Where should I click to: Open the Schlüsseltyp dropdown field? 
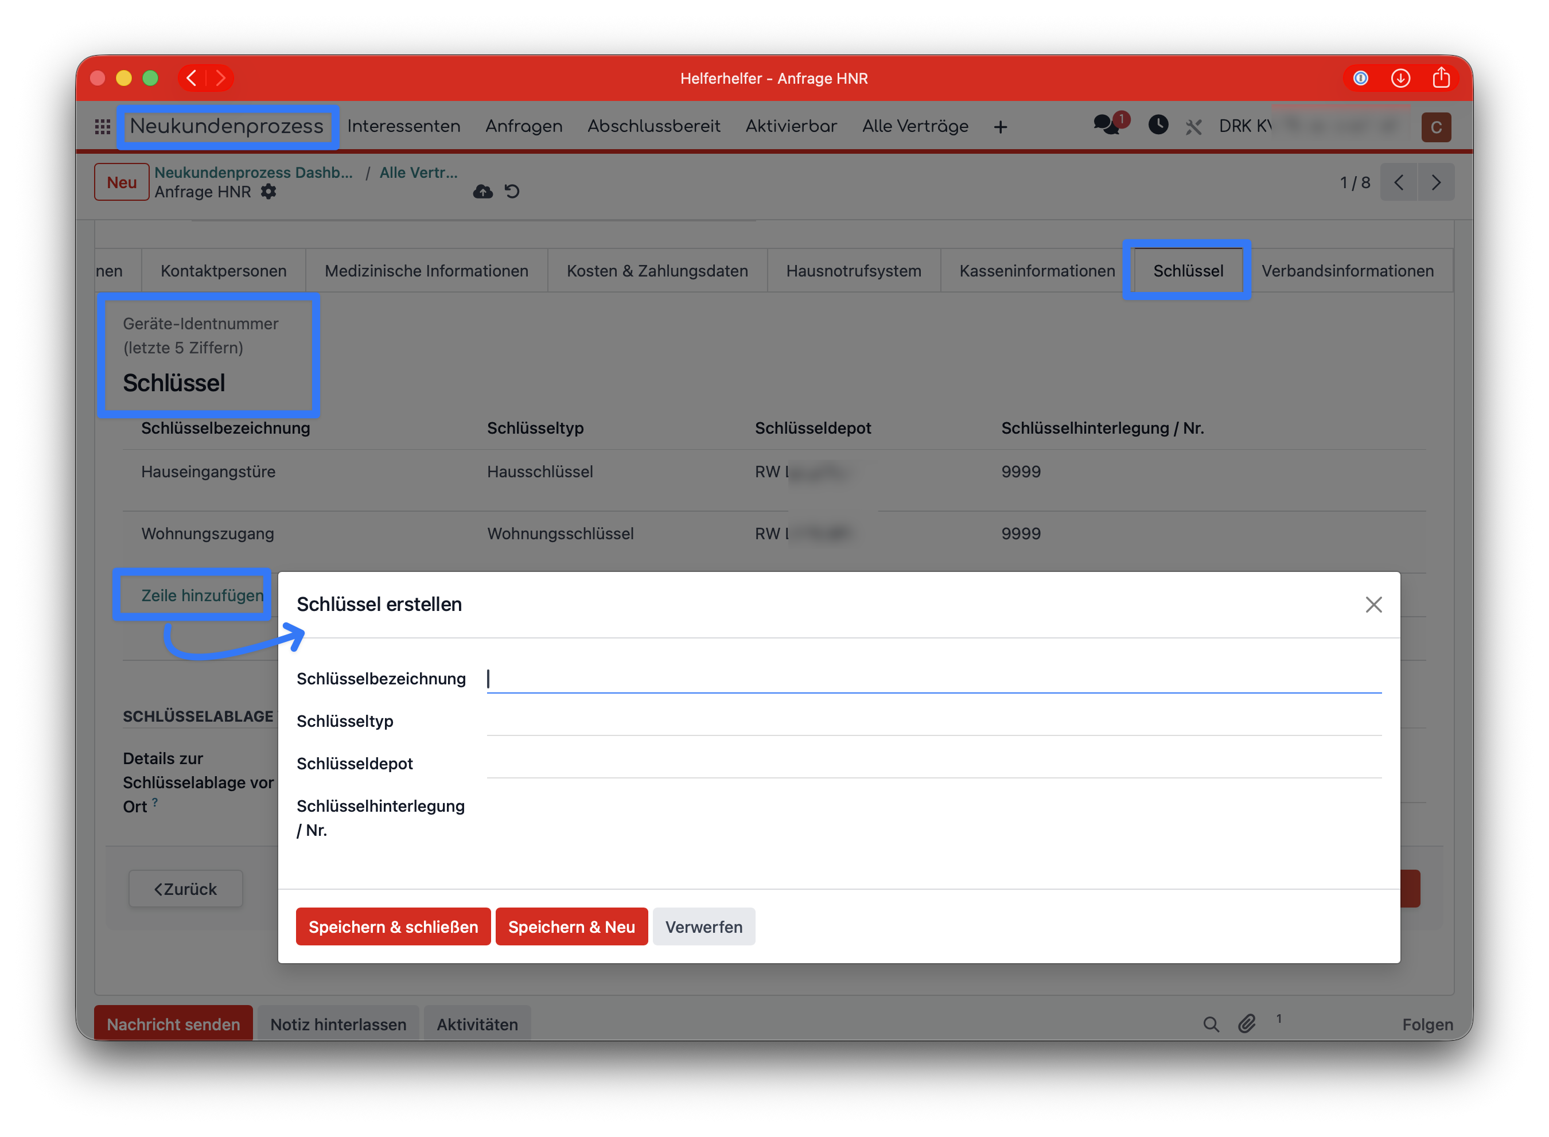[934, 721]
